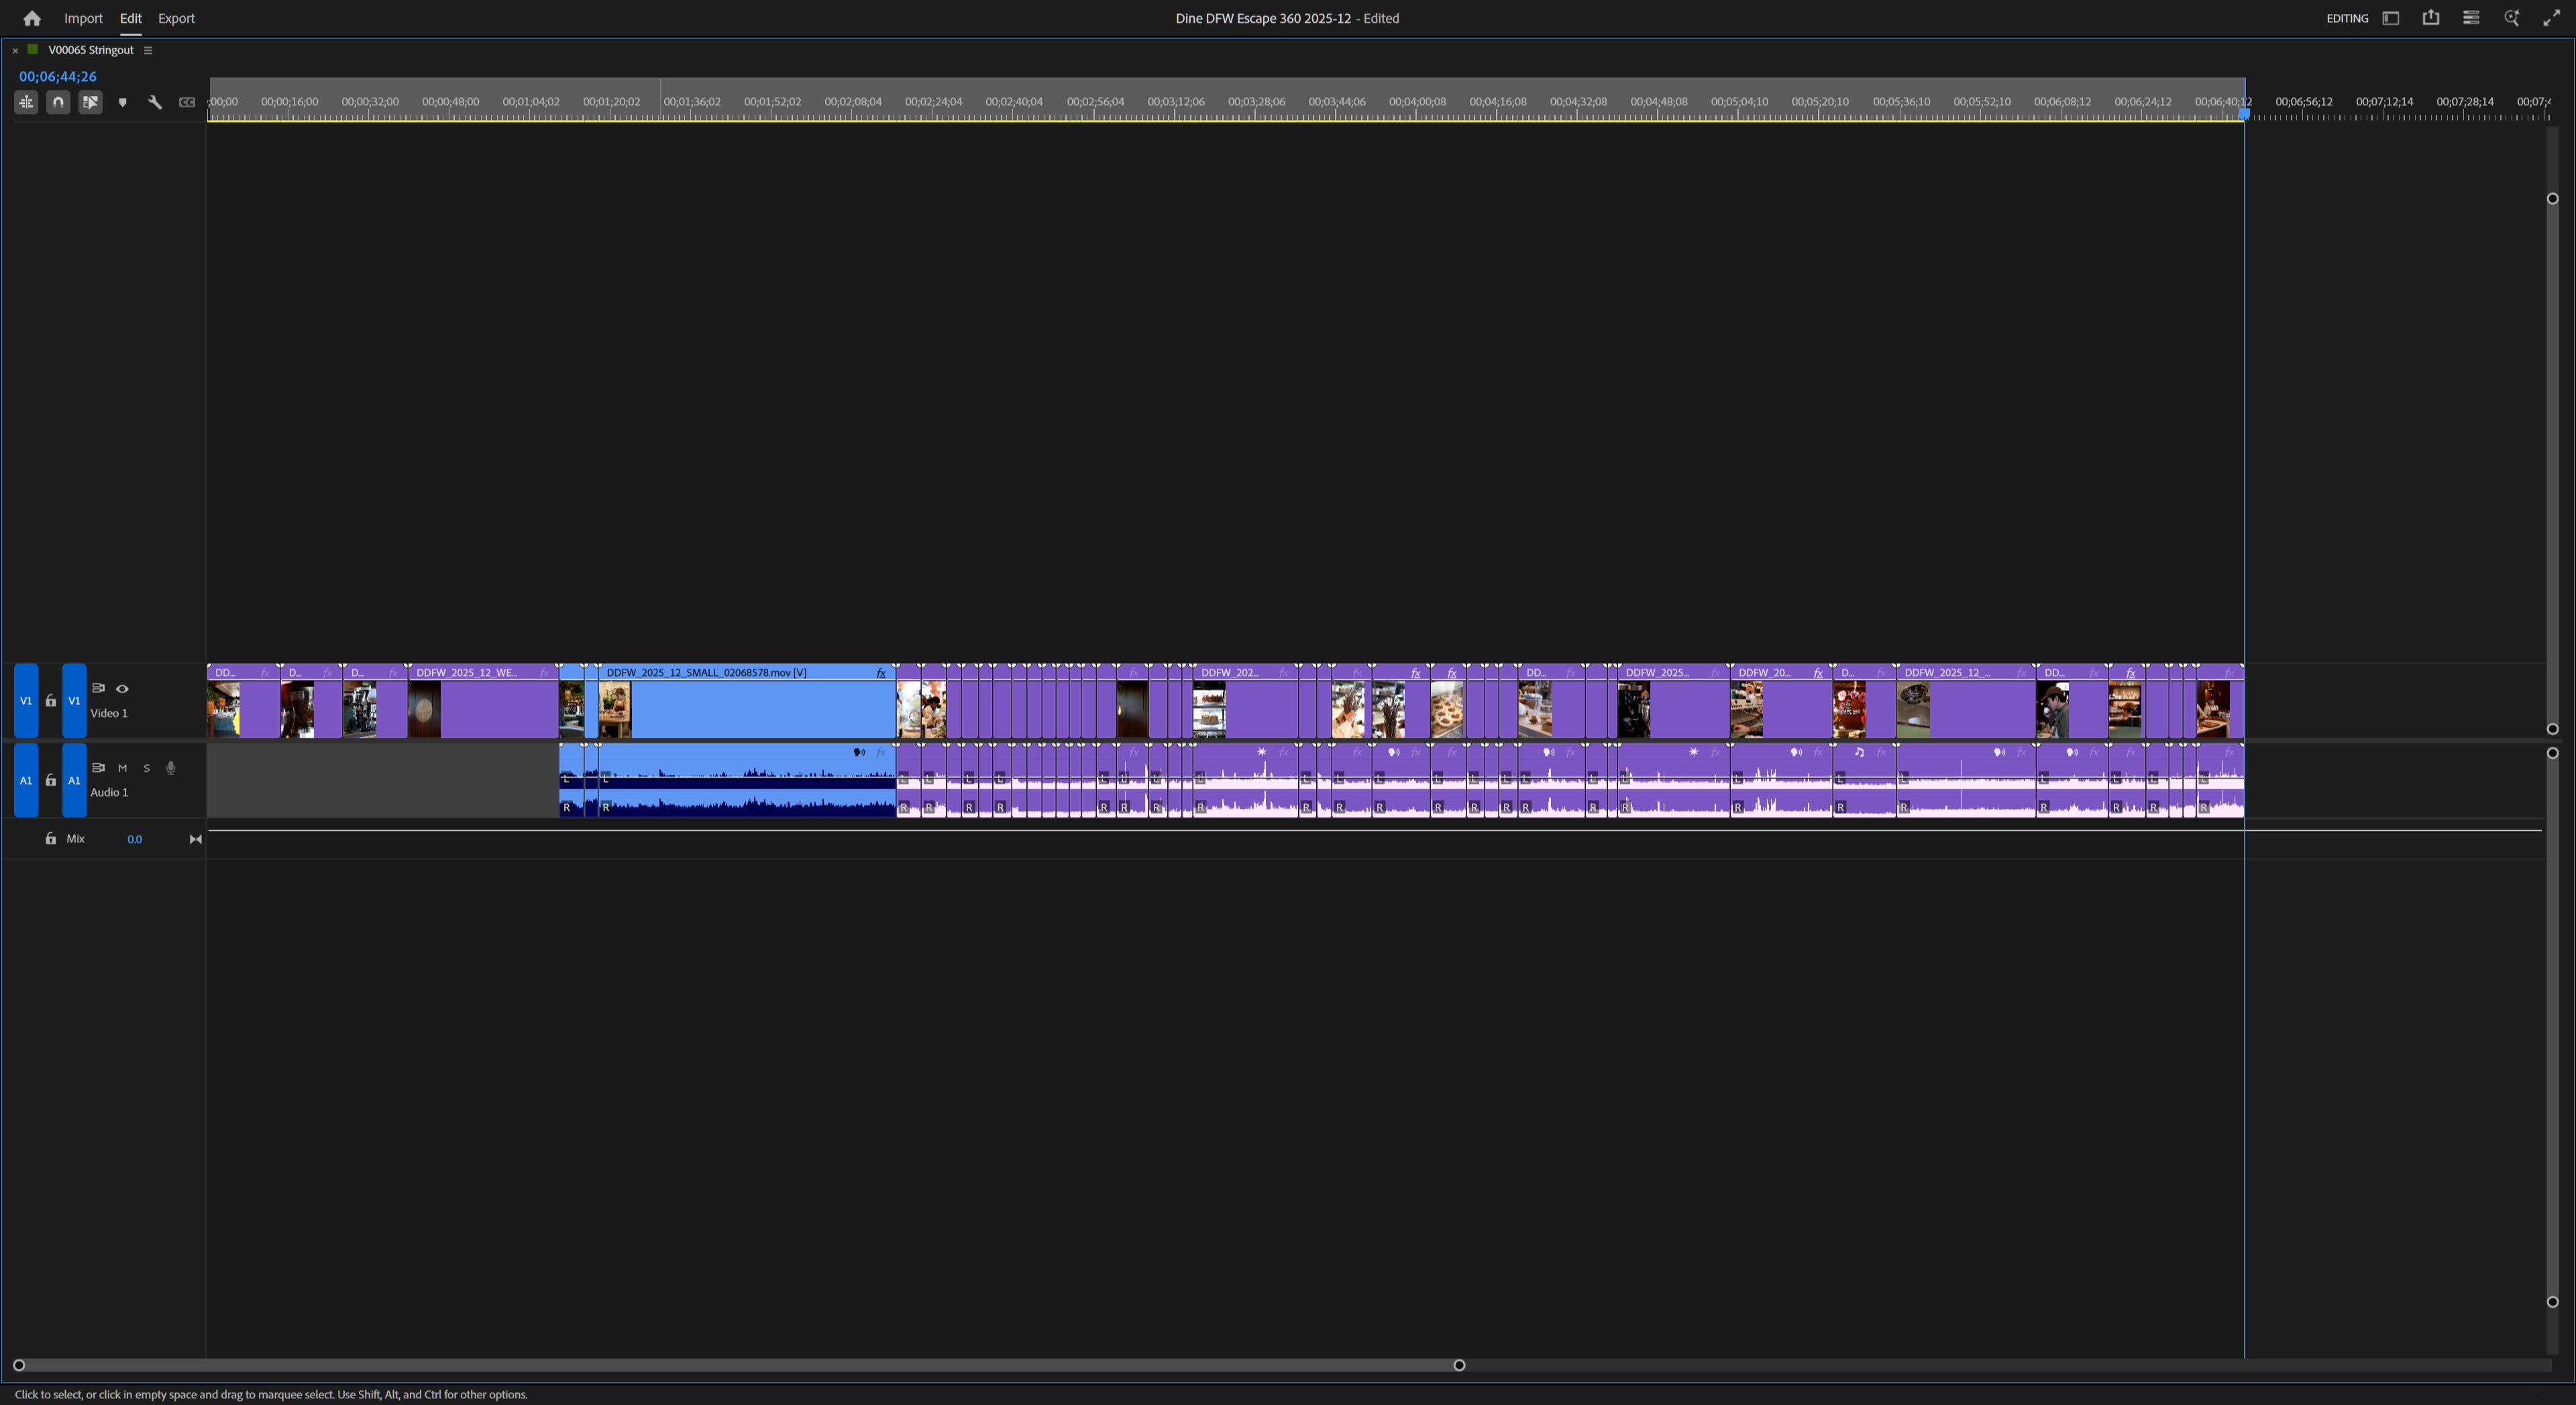The width and height of the screenshot is (2576, 1405).
Task: Mute Audio 1 using the M button
Action: 123,768
